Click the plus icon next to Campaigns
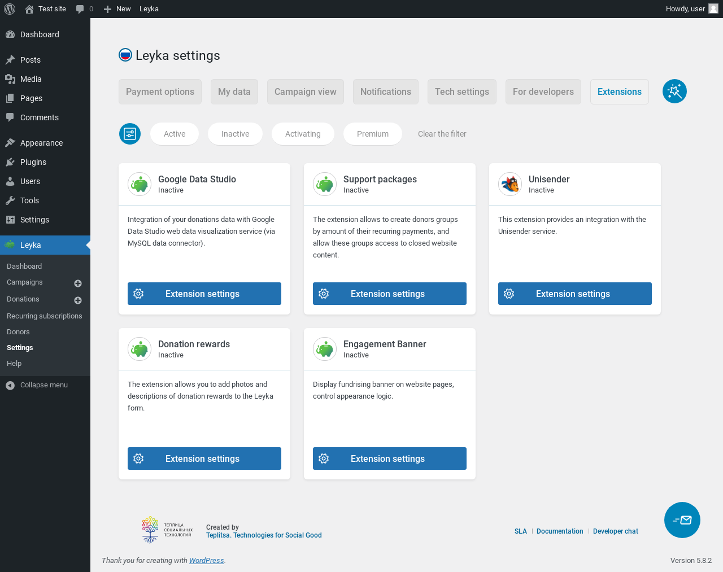This screenshot has height=572, width=723. pos(78,283)
